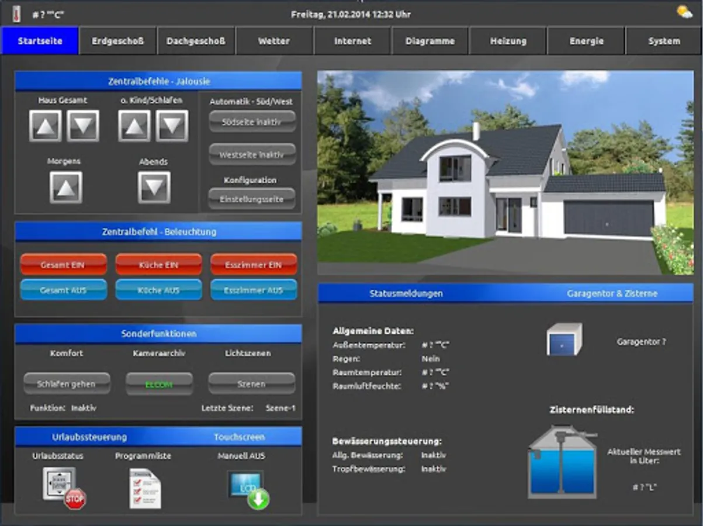Switch to the Erdgeschoß tab

point(118,41)
